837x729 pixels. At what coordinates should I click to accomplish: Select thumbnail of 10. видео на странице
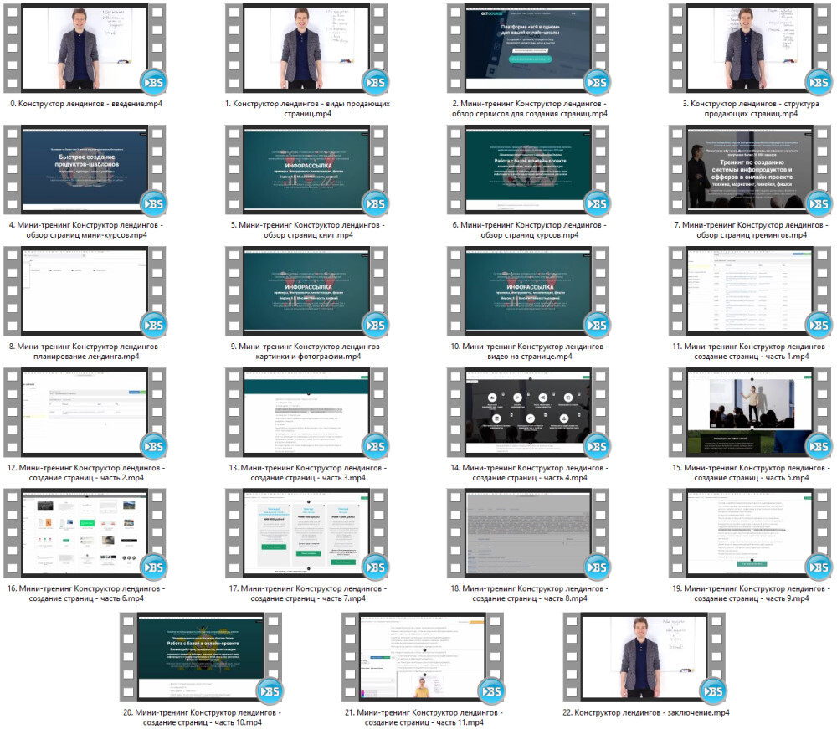(x=528, y=291)
